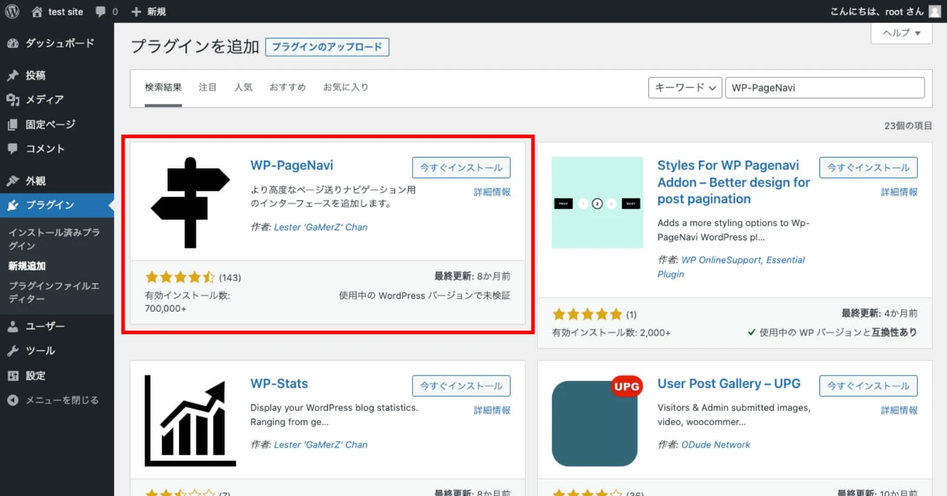
Task: Click プラグインのアップロード button
Action: pos(327,47)
